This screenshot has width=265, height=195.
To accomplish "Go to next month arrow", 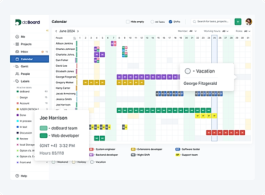I will 78,31.
